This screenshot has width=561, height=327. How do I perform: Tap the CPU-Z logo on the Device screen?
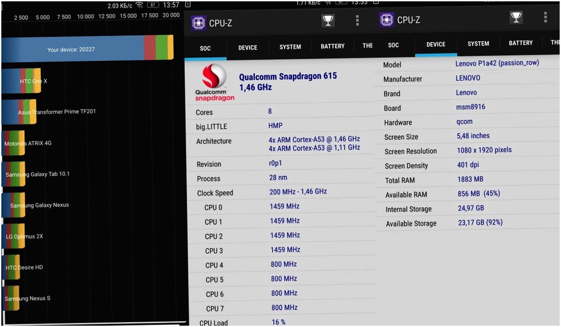[x=387, y=19]
